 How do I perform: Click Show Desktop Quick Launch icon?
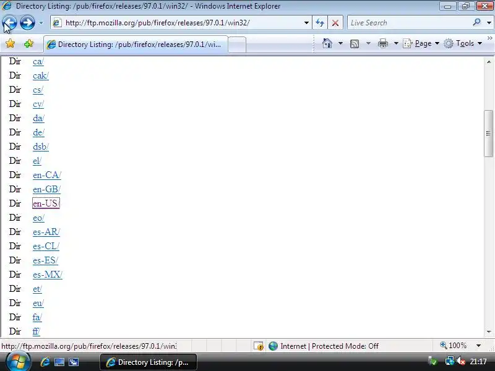pyautogui.click(x=59, y=362)
